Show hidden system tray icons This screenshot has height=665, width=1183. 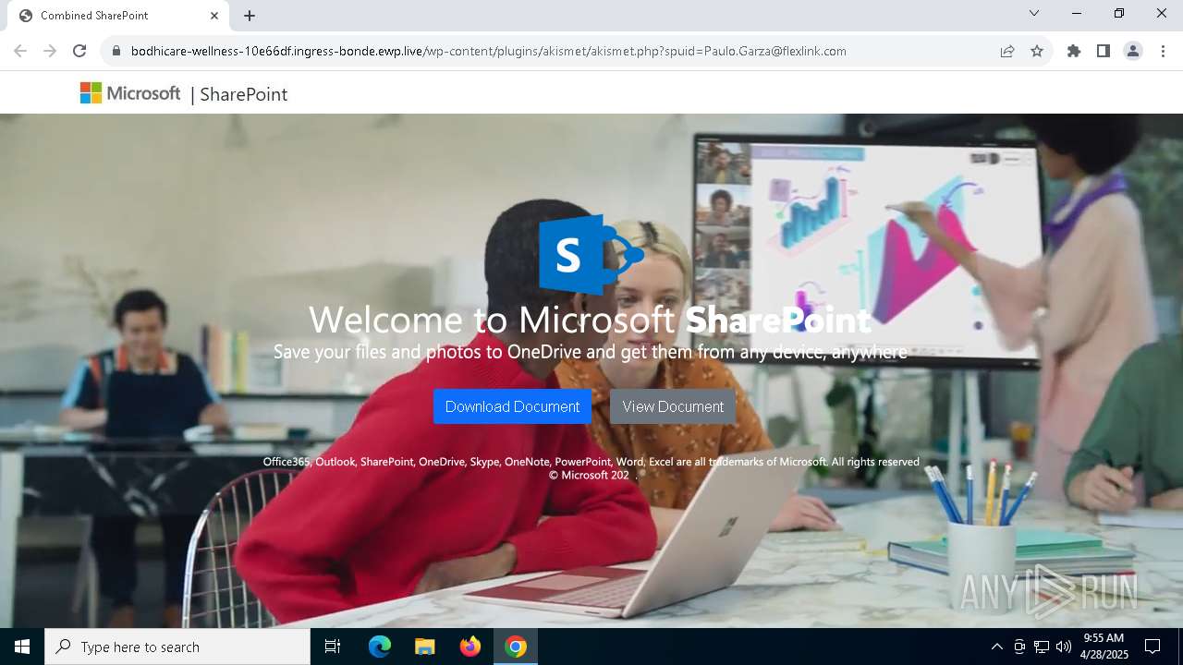click(x=996, y=647)
